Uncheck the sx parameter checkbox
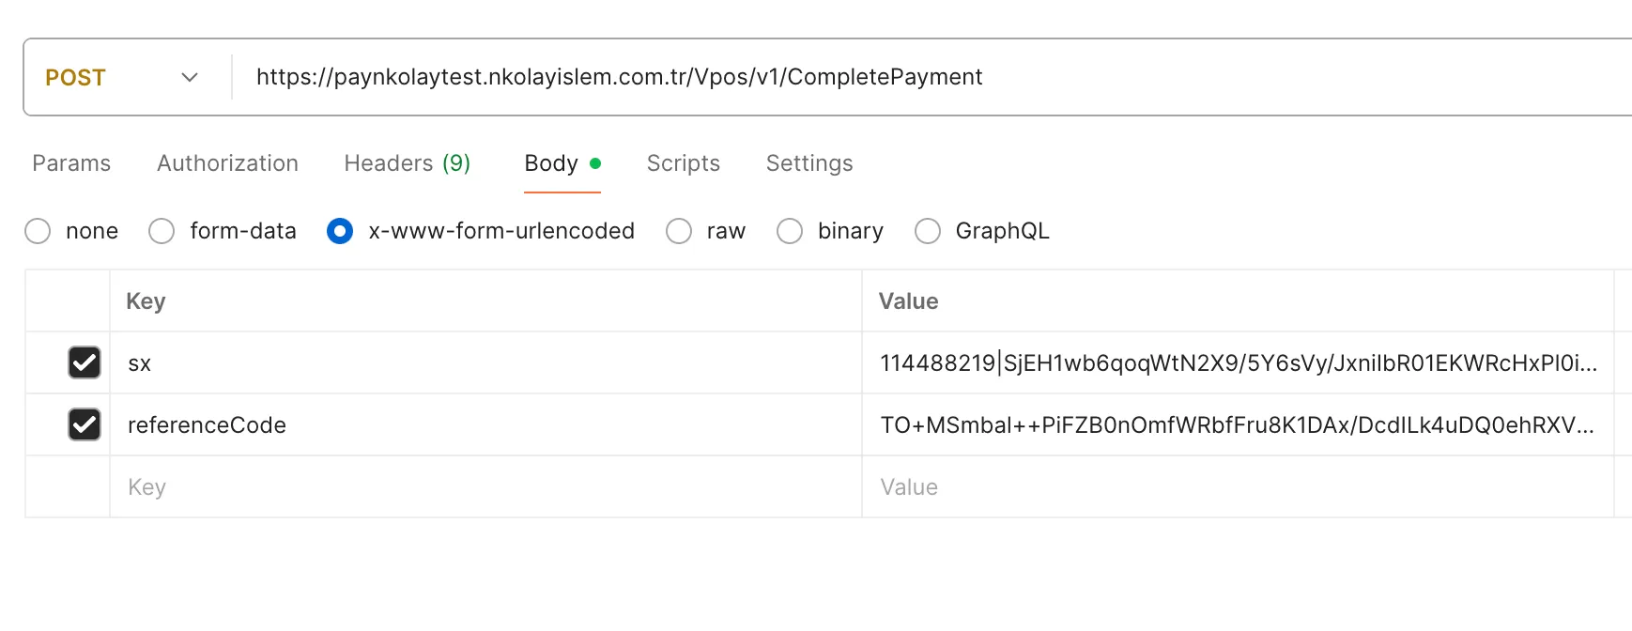Viewport: 1632px width, 631px height. tap(85, 362)
